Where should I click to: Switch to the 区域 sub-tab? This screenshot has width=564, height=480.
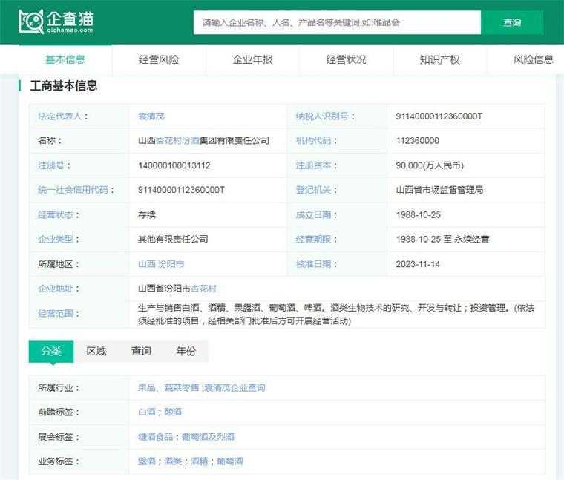(96, 351)
